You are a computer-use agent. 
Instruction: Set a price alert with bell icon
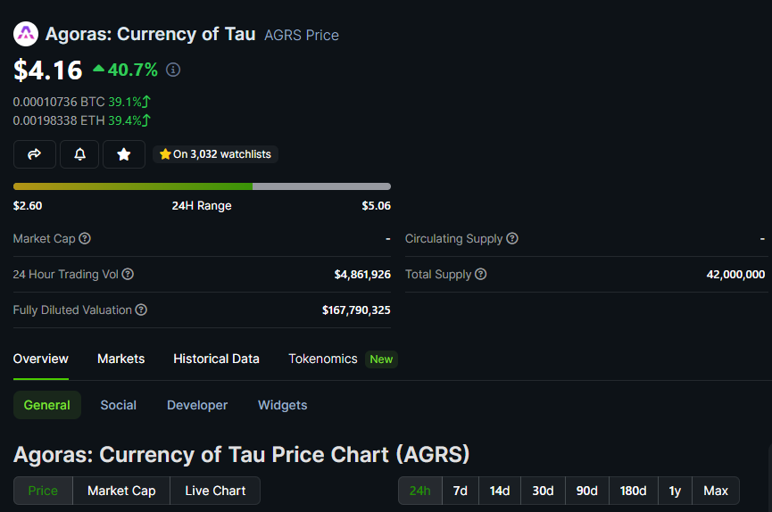coord(79,154)
